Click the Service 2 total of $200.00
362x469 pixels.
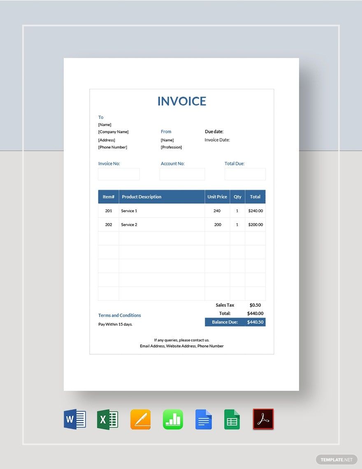255,225
